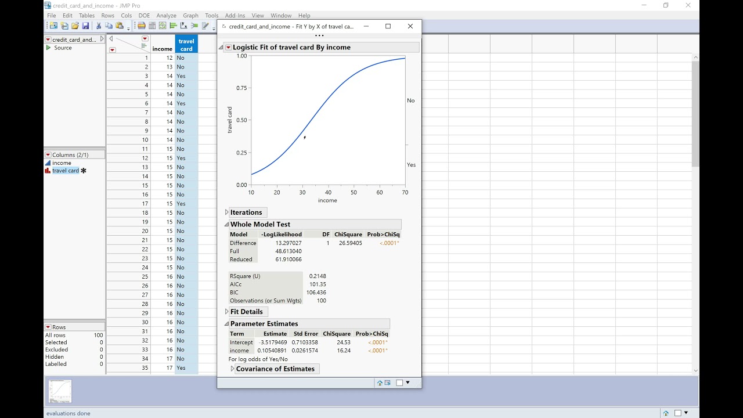Click the Distribution green bars icon
Screen dimensions: 743x418
(x=173, y=26)
